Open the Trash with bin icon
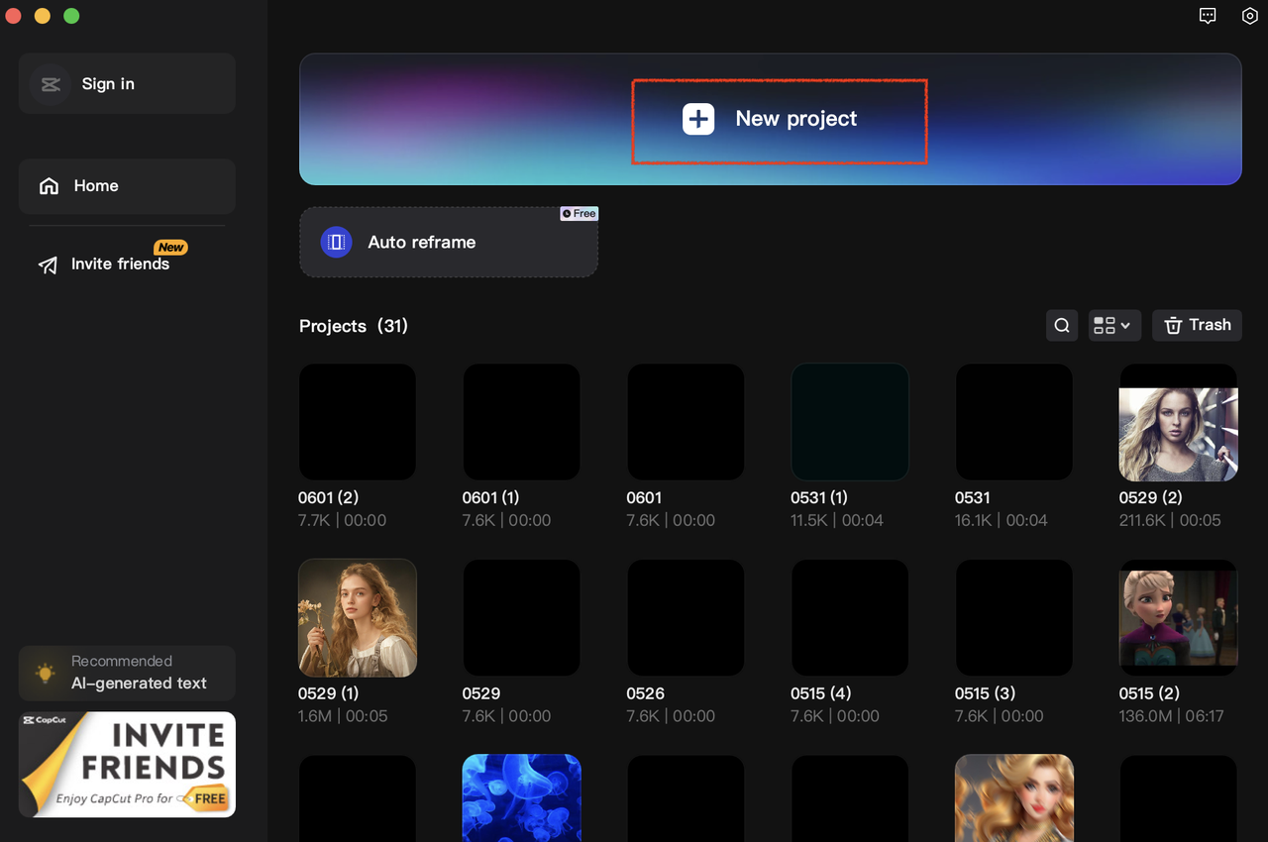 pos(1197,325)
